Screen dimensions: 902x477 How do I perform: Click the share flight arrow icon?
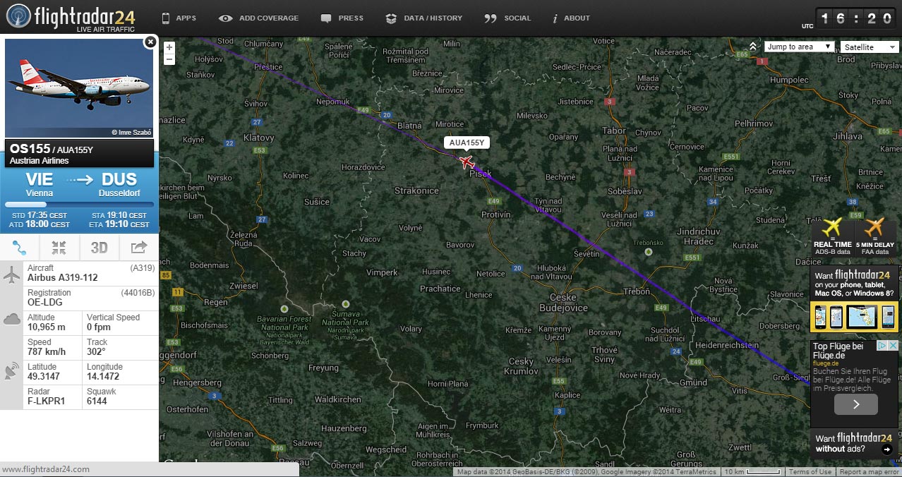pos(139,248)
